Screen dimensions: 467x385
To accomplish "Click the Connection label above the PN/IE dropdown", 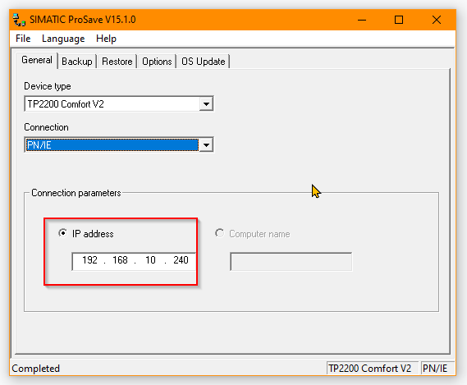I will tap(46, 127).
